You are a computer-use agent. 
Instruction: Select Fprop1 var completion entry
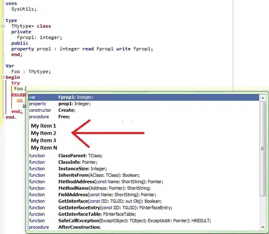(x=143, y=97)
